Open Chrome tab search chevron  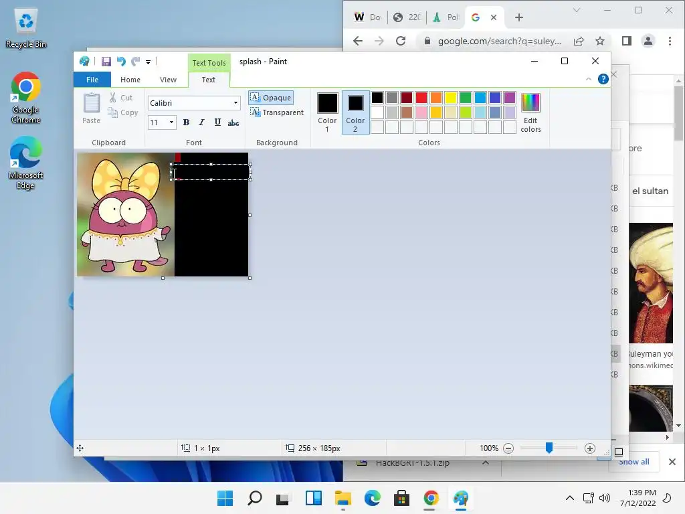(x=576, y=10)
